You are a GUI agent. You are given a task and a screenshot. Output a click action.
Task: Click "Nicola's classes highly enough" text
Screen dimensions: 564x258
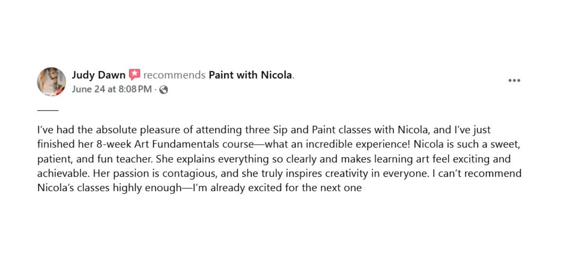point(109,188)
